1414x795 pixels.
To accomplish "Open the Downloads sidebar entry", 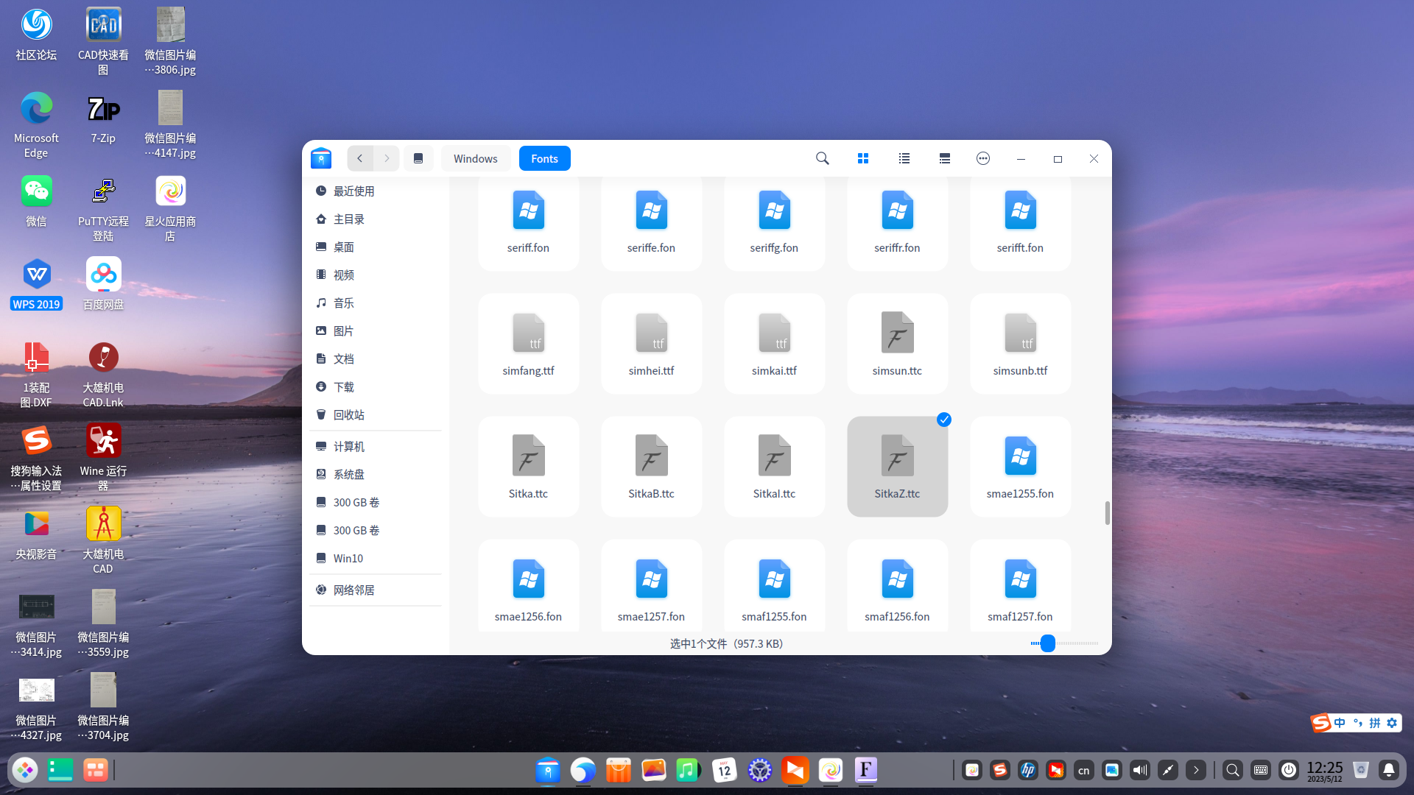I will tap(343, 386).
